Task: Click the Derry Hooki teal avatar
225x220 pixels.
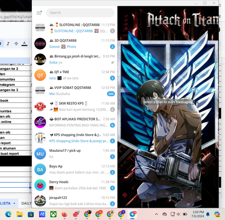Action: coord(40,185)
